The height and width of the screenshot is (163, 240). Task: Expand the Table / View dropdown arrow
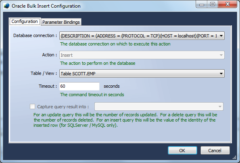221,74
